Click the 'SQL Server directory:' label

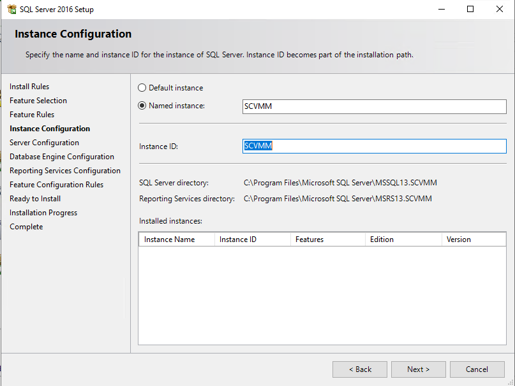(174, 183)
